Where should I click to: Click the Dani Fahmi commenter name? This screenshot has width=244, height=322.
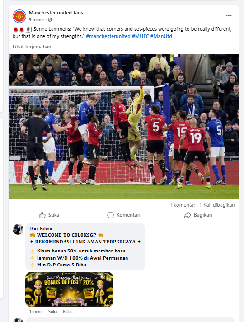tap(41, 228)
